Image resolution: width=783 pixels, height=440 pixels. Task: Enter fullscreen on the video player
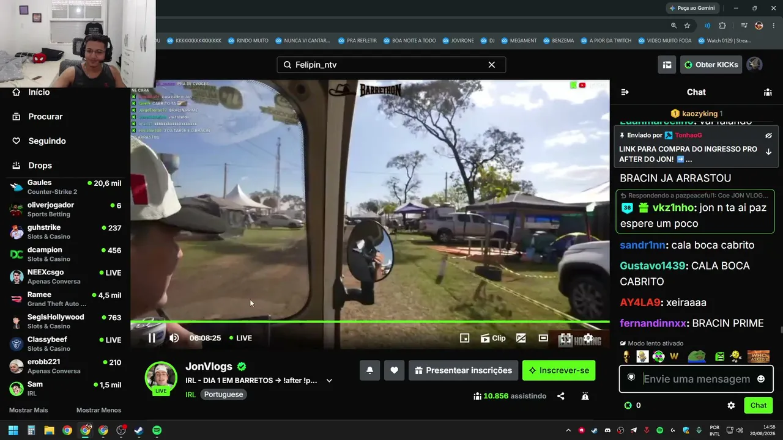coord(565,338)
